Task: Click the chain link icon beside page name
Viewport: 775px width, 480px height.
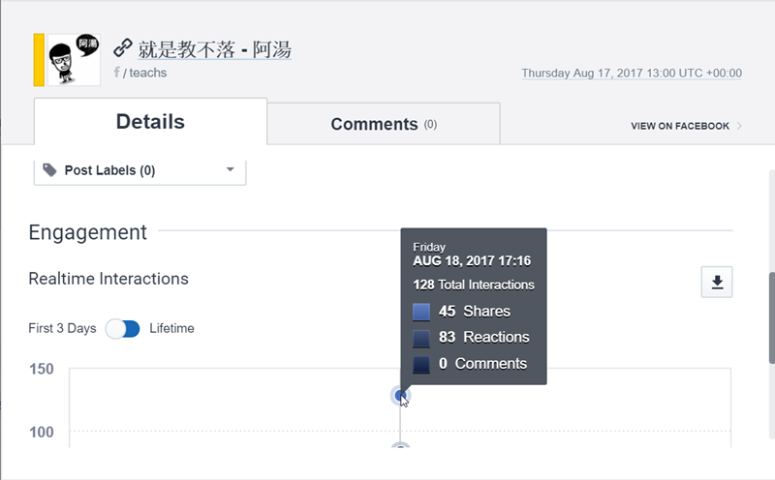Action: (x=122, y=47)
